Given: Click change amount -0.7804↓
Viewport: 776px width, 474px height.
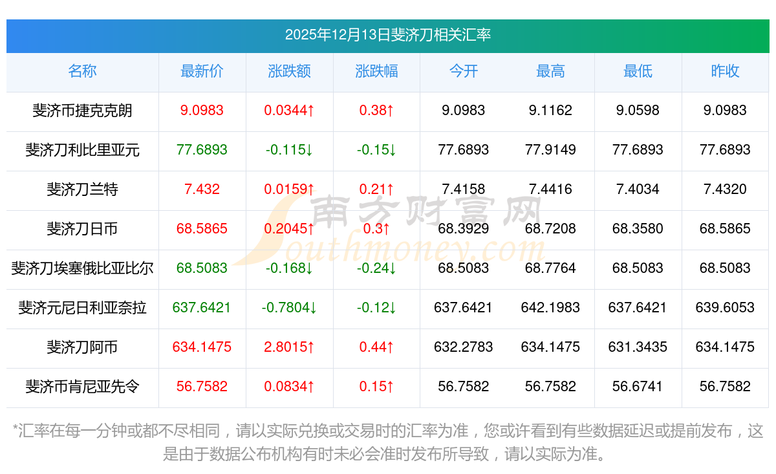Looking at the screenshot, I should point(289,308).
